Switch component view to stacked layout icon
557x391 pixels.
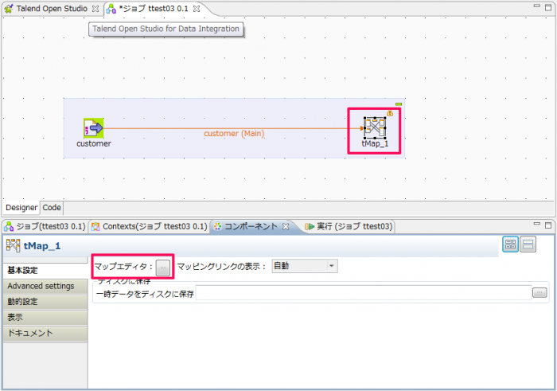pyautogui.click(x=528, y=244)
